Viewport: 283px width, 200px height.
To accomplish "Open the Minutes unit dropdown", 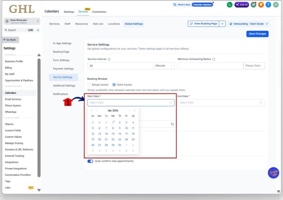I will coord(164,66).
